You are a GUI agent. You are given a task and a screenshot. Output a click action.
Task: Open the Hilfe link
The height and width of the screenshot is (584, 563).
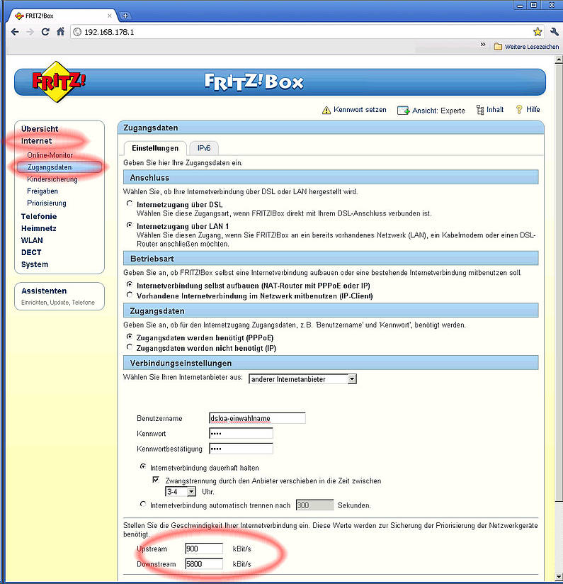tap(533, 109)
